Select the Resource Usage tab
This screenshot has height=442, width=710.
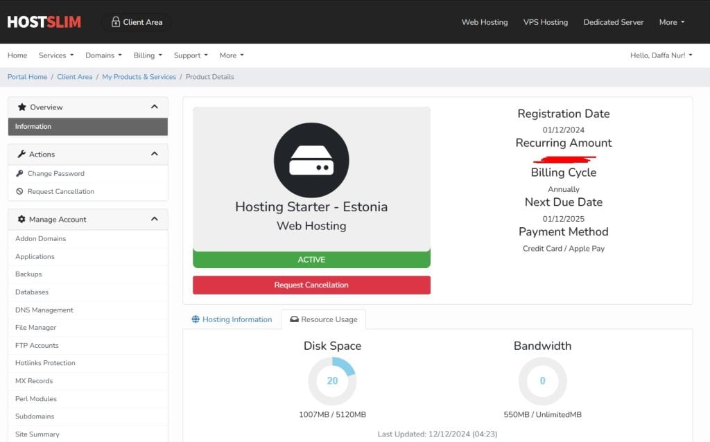pyautogui.click(x=324, y=319)
